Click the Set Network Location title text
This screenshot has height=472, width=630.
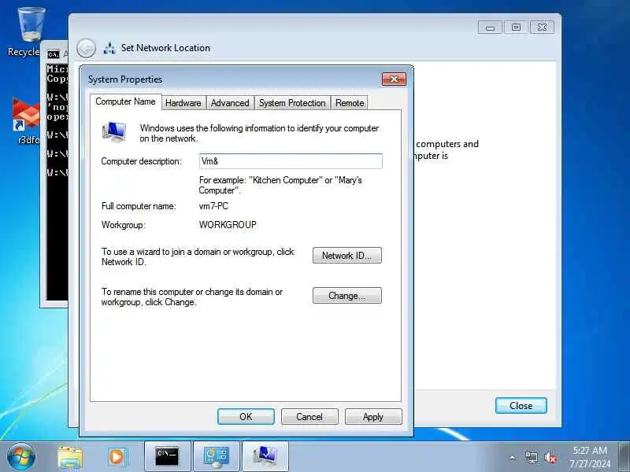point(165,48)
